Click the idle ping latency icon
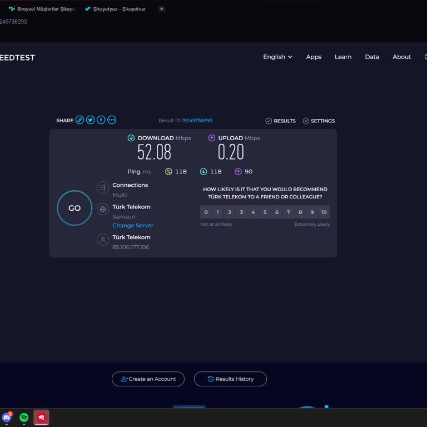 pyautogui.click(x=168, y=172)
